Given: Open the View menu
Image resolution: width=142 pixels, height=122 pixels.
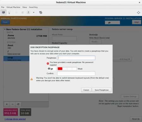Looking at the screenshot, I should pyautogui.click(x=25, y=7).
